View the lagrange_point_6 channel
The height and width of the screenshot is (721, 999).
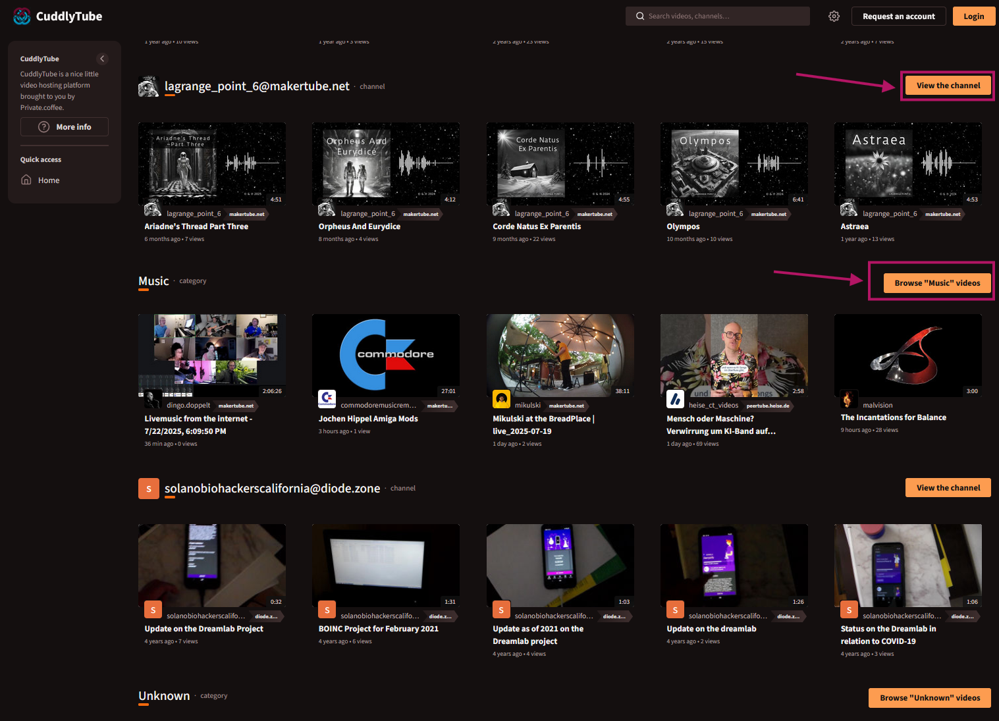pos(948,86)
